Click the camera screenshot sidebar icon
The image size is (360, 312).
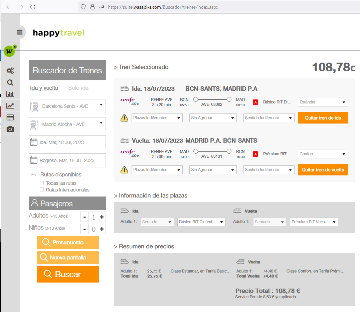(x=10, y=129)
